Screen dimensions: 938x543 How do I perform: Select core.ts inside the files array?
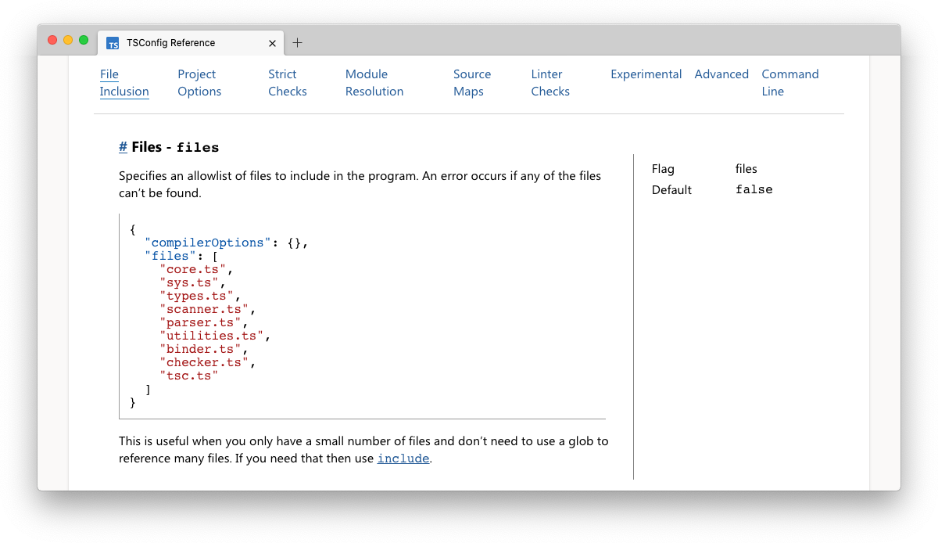193,269
